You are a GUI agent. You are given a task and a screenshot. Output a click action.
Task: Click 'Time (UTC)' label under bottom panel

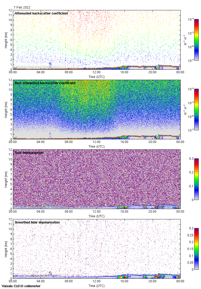pyautogui.click(x=97, y=286)
